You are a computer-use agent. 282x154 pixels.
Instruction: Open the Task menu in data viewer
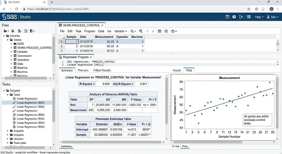78,31
